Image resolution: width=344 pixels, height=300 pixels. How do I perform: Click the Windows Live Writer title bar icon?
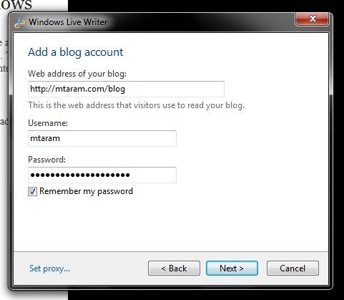(19, 23)
